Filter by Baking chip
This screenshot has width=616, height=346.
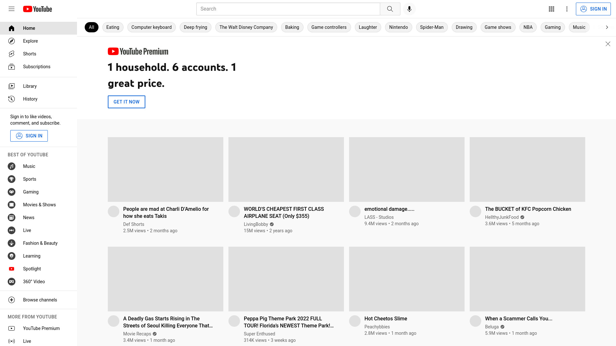292,27
